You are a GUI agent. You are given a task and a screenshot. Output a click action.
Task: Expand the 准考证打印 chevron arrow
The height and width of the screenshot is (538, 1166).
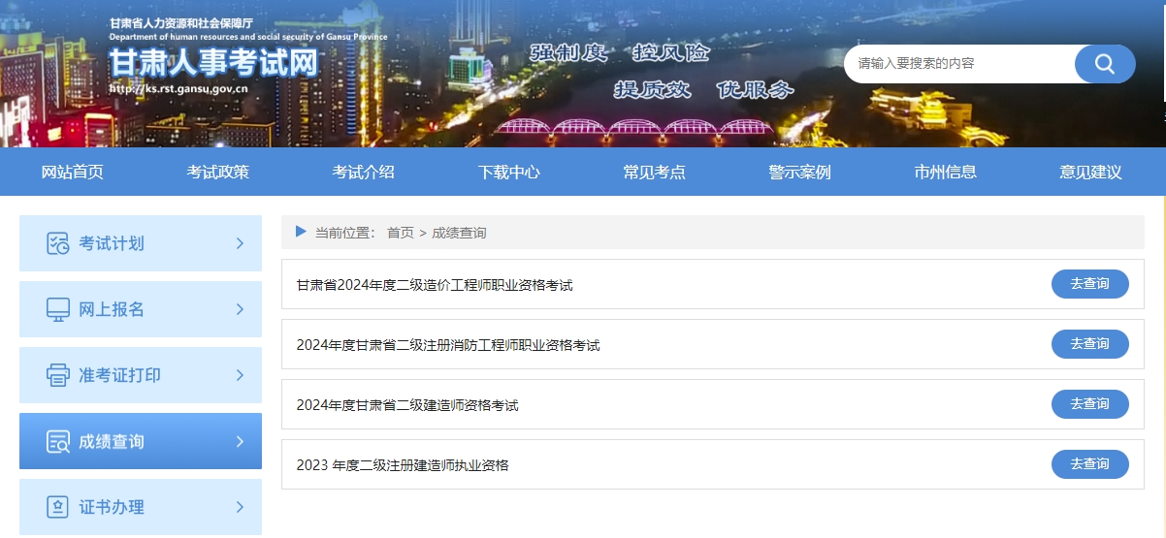pyautogui.click(x=240, y=375)
